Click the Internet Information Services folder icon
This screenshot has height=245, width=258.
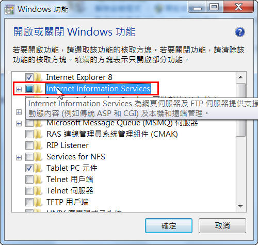pos(38,89)
